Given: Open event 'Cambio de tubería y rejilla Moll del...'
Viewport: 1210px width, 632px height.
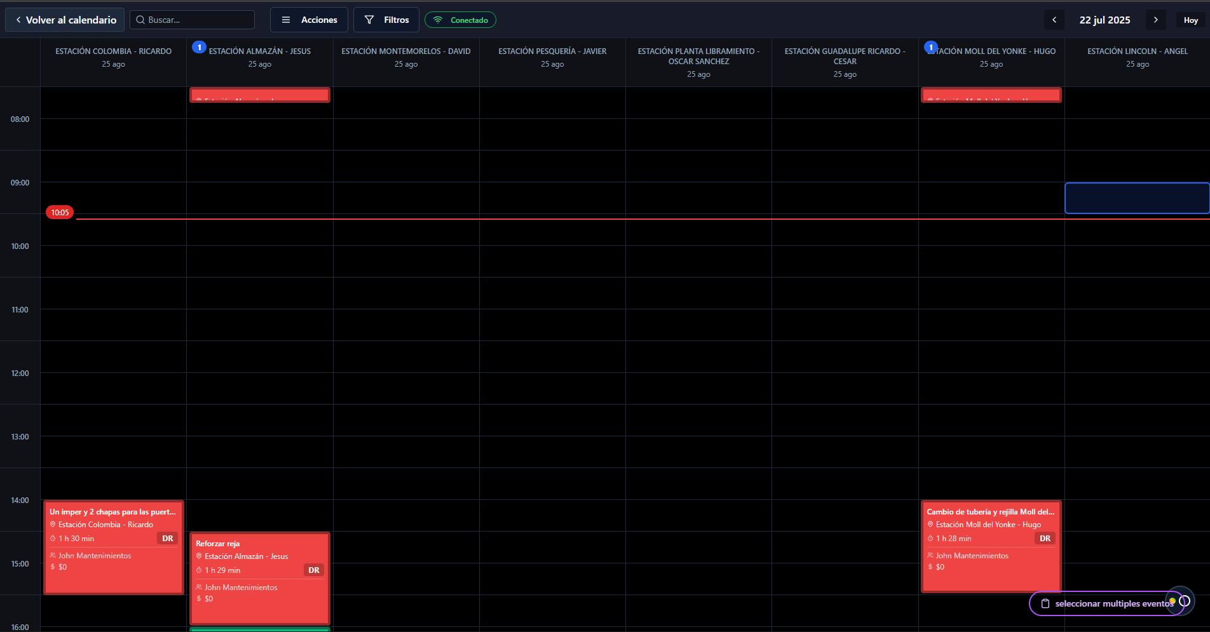Looking at the screenshot, I should click(x=991, y=547).
